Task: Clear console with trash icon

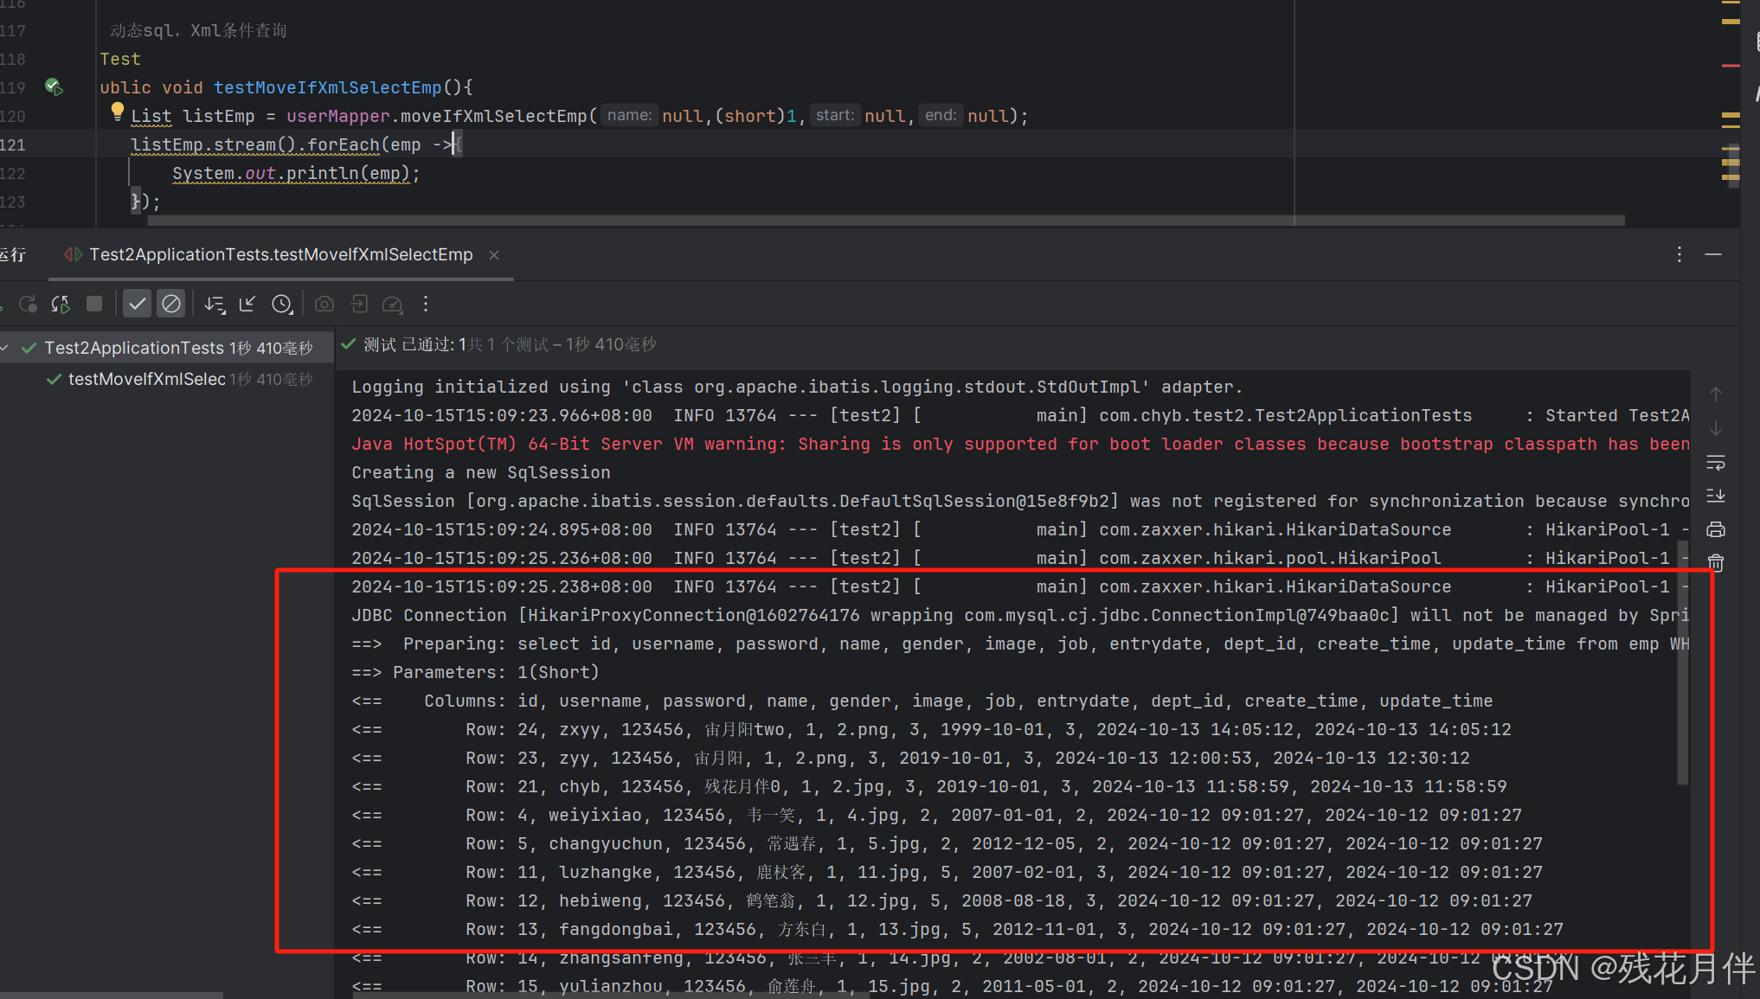Action: [1716, 563]
